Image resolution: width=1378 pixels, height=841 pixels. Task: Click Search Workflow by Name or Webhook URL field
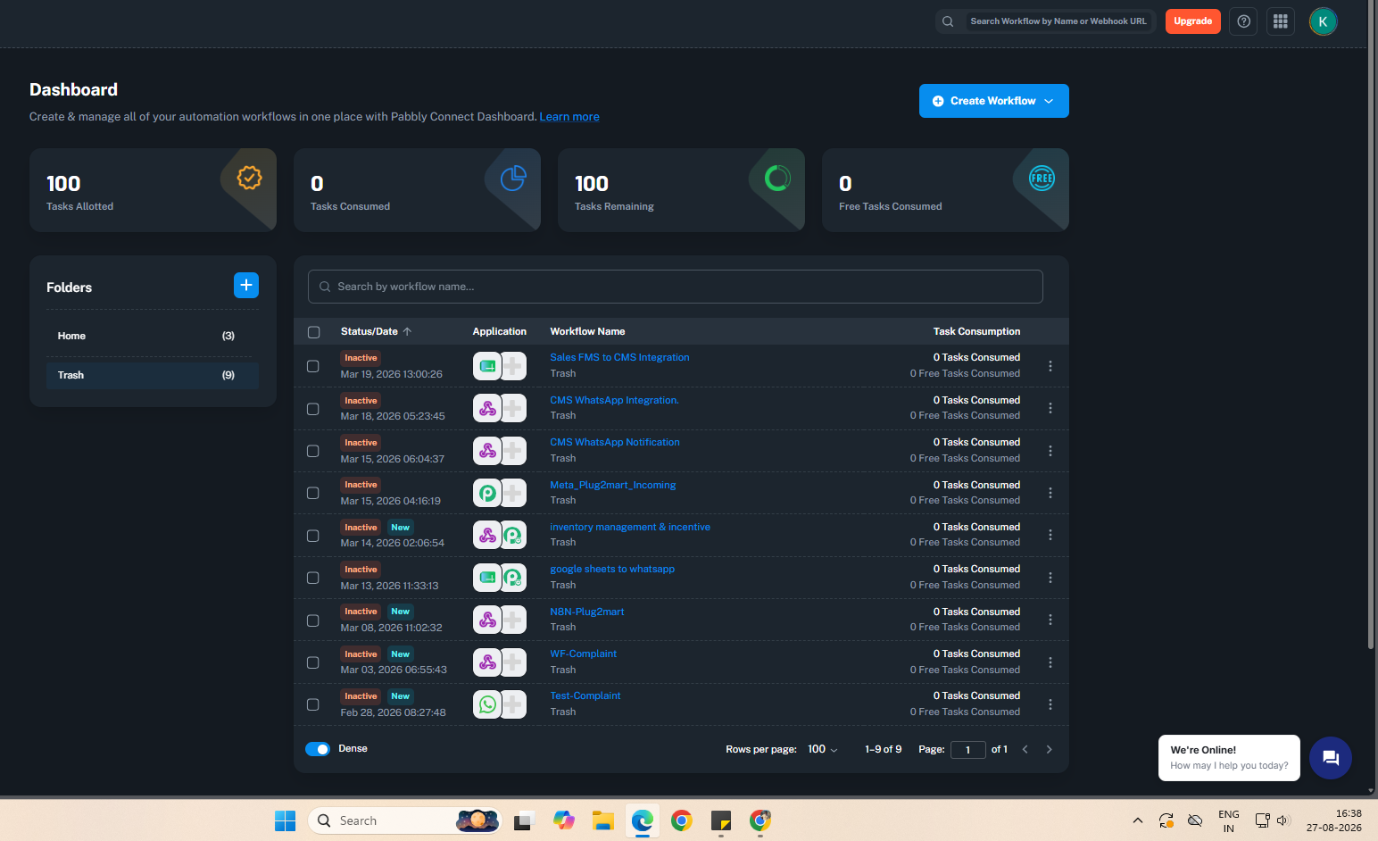click(1058, 21)
